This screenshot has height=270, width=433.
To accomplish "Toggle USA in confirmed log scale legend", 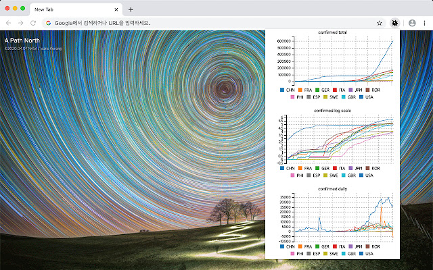I will click(367, 175).
